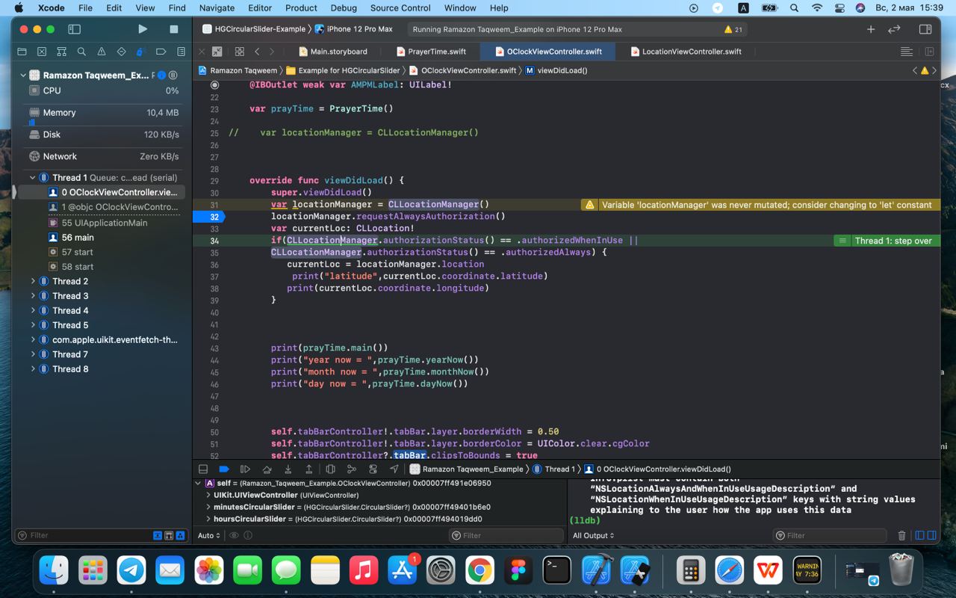Image resolution: width=956 pixels, height=598 pixels.
Task: Open the Source Control menu
Action: pyautogui.click(x=400, y=8)
